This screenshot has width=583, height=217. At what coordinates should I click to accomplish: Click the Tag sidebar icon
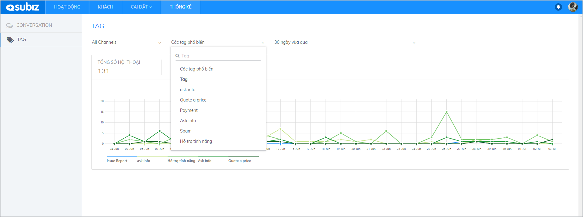10,40
